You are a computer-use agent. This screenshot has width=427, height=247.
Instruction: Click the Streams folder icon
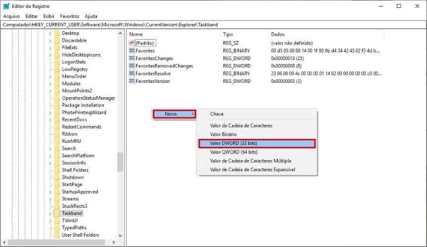(57, 199)
